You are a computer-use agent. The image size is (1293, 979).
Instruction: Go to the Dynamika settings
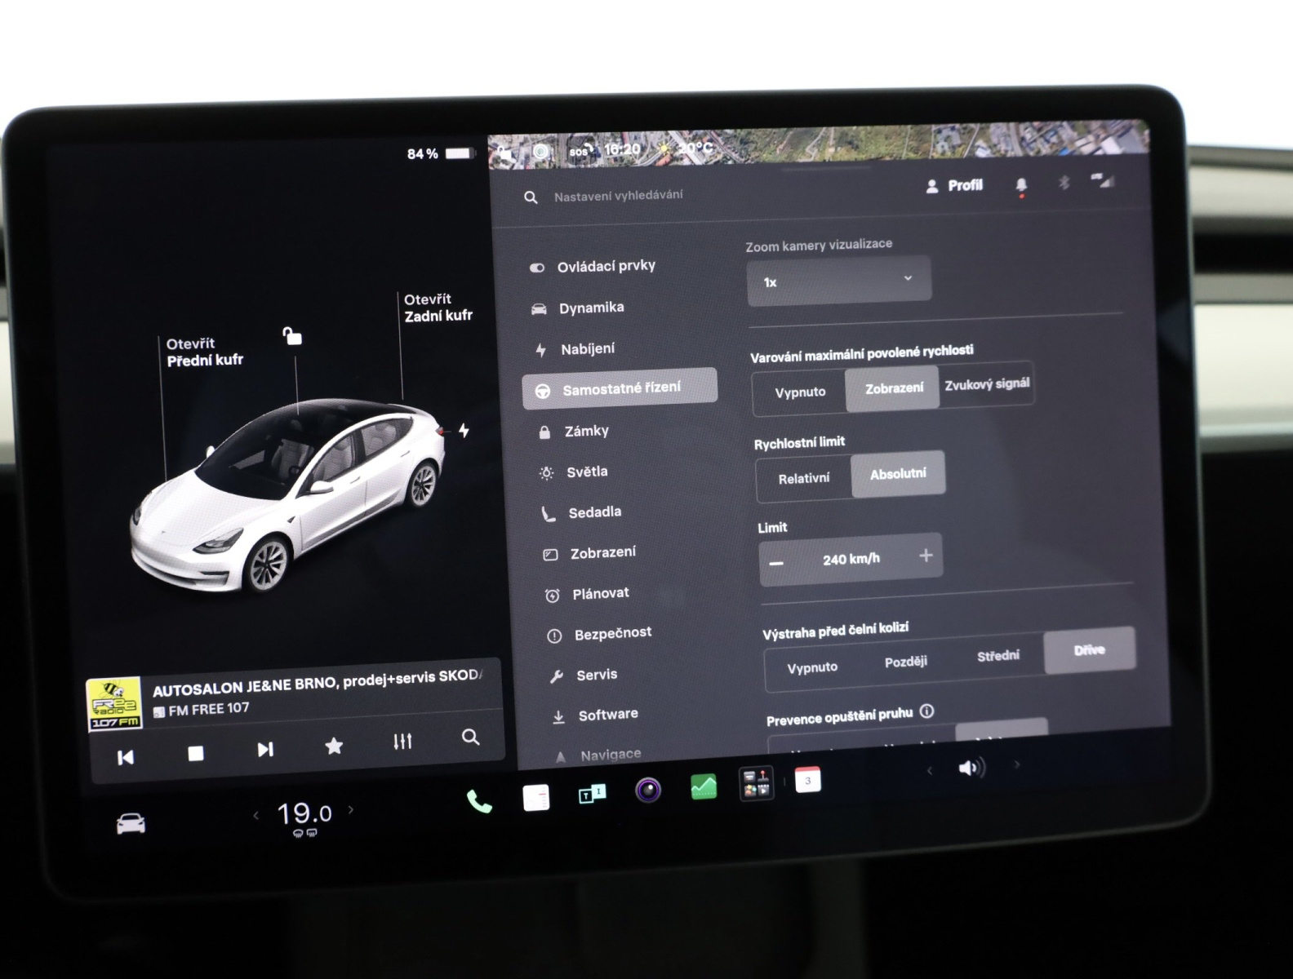[x=578, y=308]
